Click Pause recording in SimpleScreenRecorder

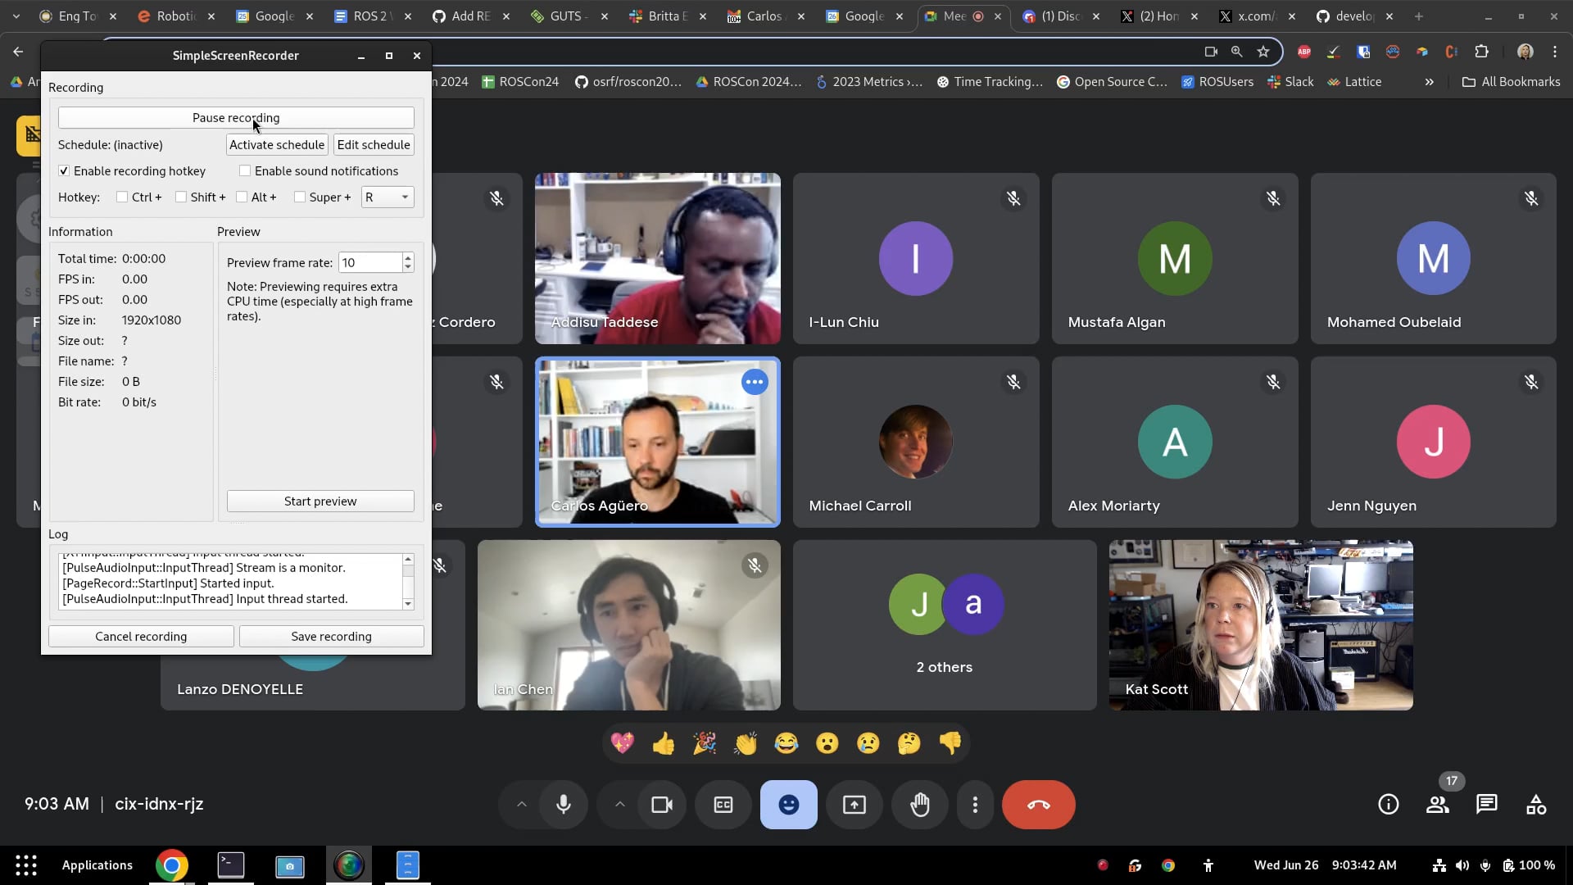(x=236, y=118)
